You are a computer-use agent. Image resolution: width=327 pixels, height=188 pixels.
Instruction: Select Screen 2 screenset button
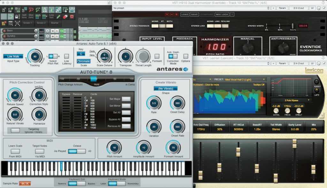point(41,23)
